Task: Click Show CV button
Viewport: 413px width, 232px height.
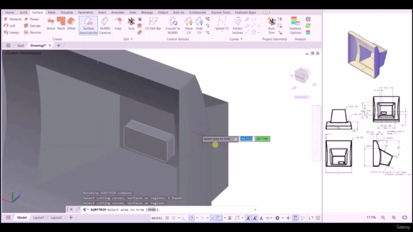Action: pos(188,26)
